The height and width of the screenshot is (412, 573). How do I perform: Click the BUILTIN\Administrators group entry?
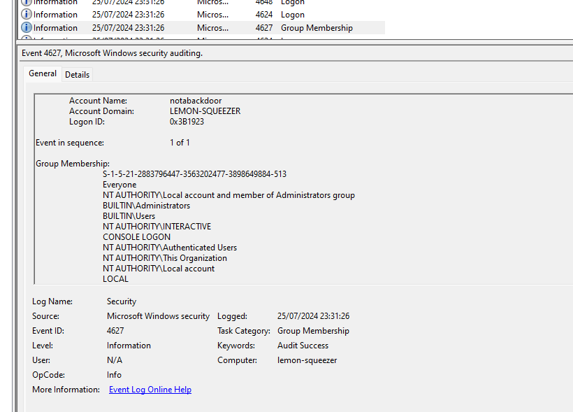(x=146, y=206)
